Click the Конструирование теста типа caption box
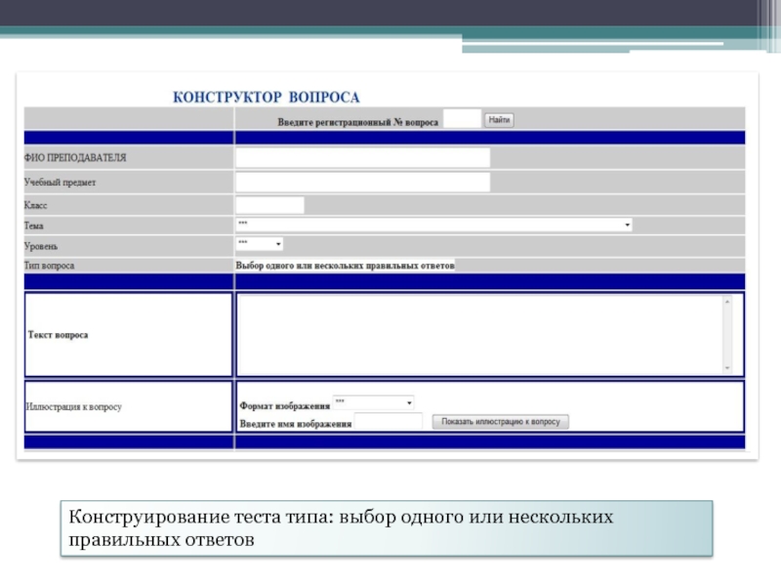 pyautogui.click(x=387, y=528)
